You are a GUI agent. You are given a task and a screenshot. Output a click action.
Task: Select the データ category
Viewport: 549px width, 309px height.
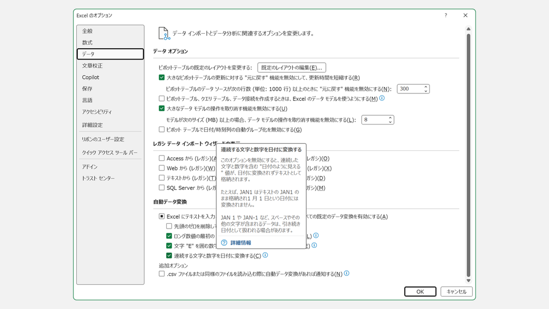point(110,54)
